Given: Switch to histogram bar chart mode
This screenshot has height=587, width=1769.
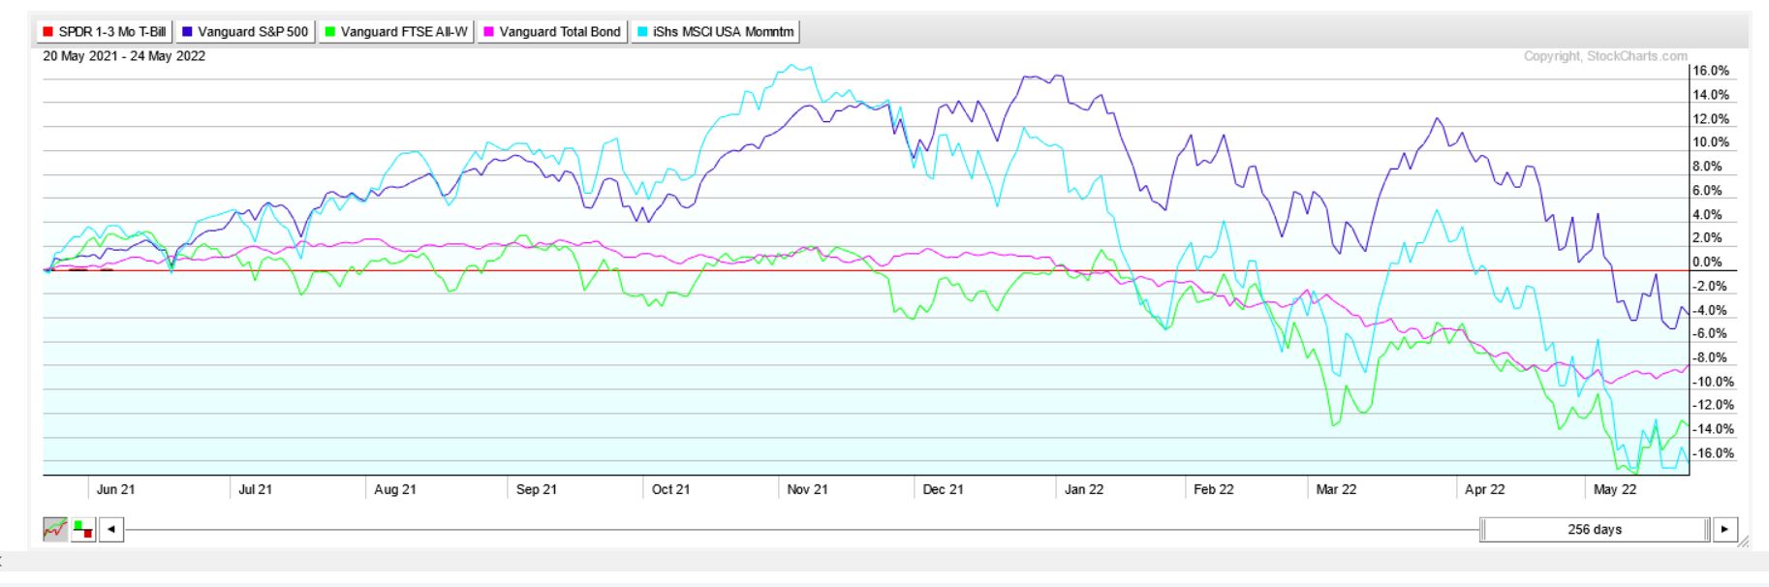Looking at the screenshot, I should coord(83,530).
